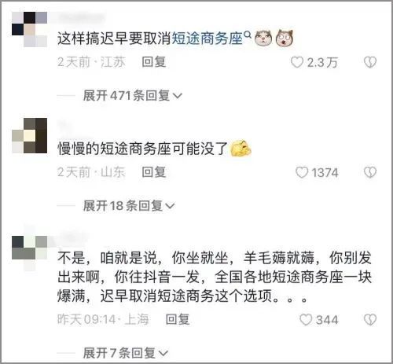Open the first commenter's avatar
The height and width of the screenshot is (364, 393).
(29, 29)
